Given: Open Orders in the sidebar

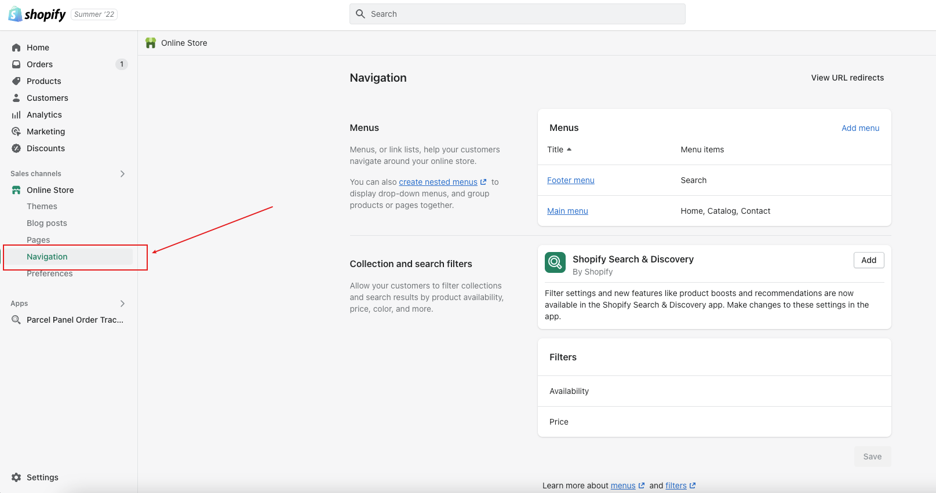Looking at the screenshot, I should coord(39,64).
